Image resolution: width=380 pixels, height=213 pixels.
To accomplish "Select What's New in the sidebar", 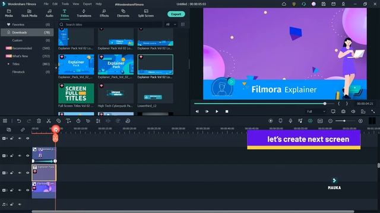I will point(27,56).
